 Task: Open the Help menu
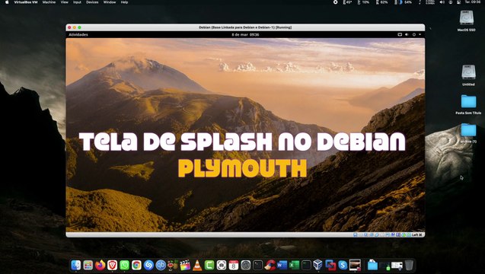point(124,2)
